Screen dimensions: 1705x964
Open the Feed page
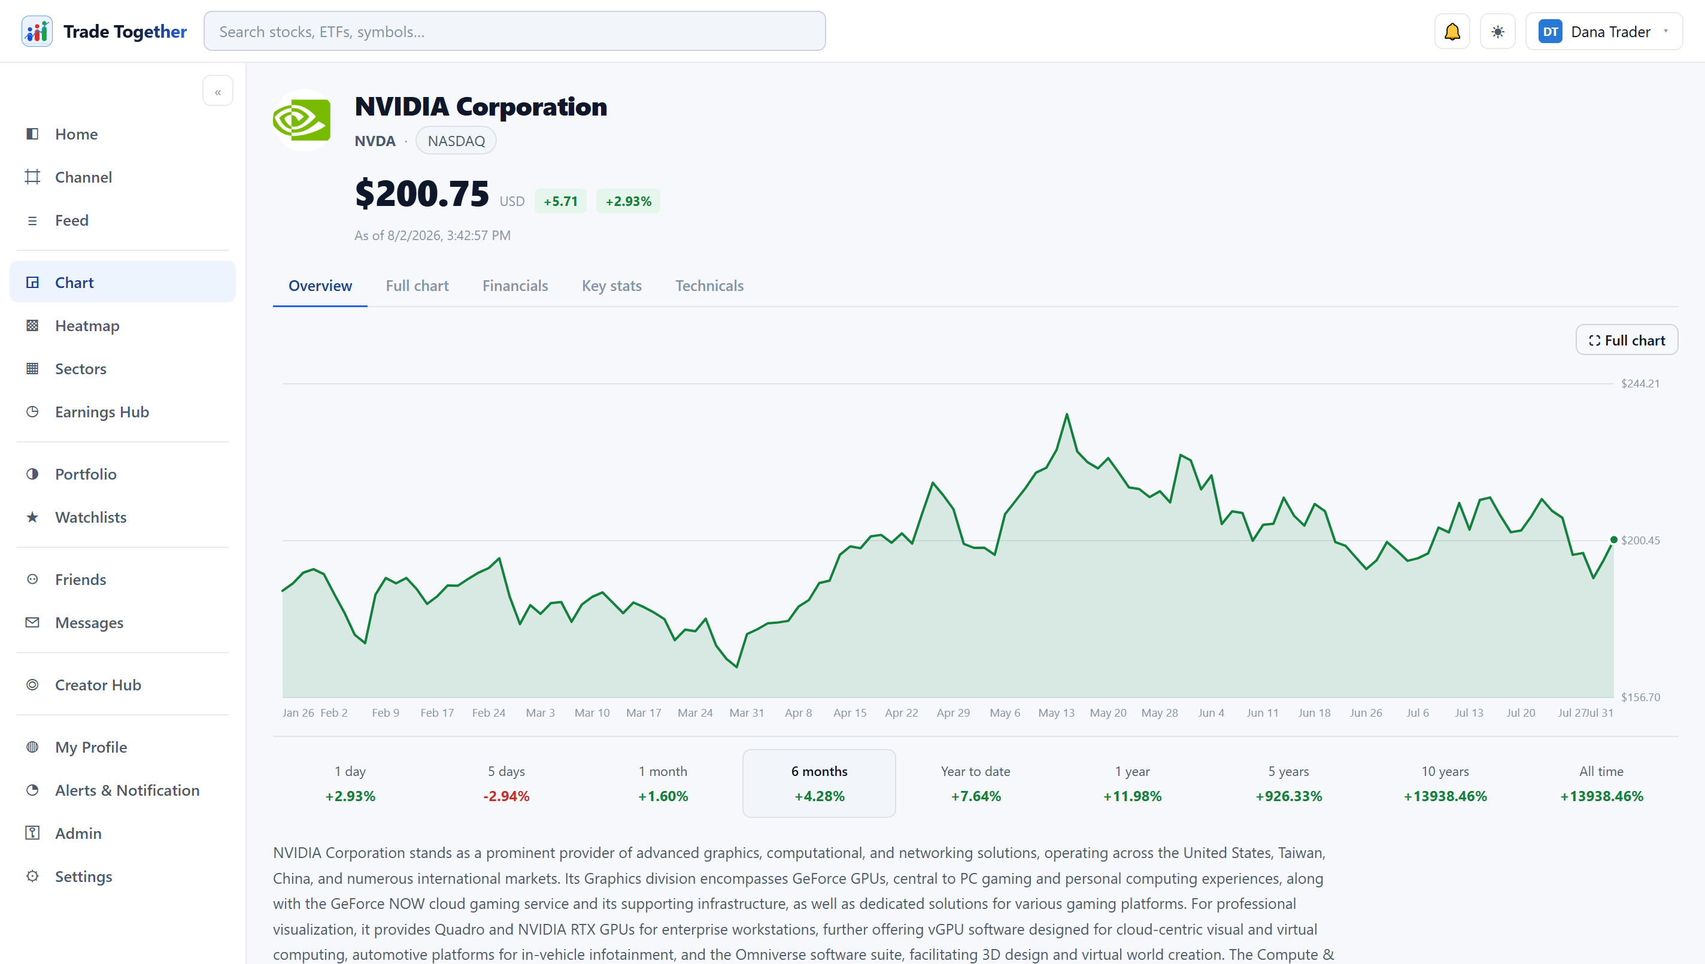click(x=123, y=220)
